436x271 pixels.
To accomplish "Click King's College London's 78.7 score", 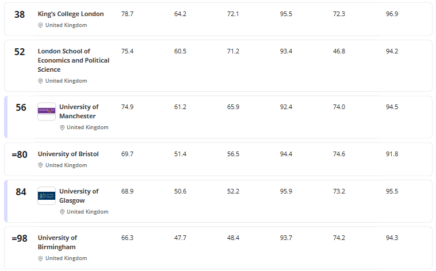I will 127,14.
